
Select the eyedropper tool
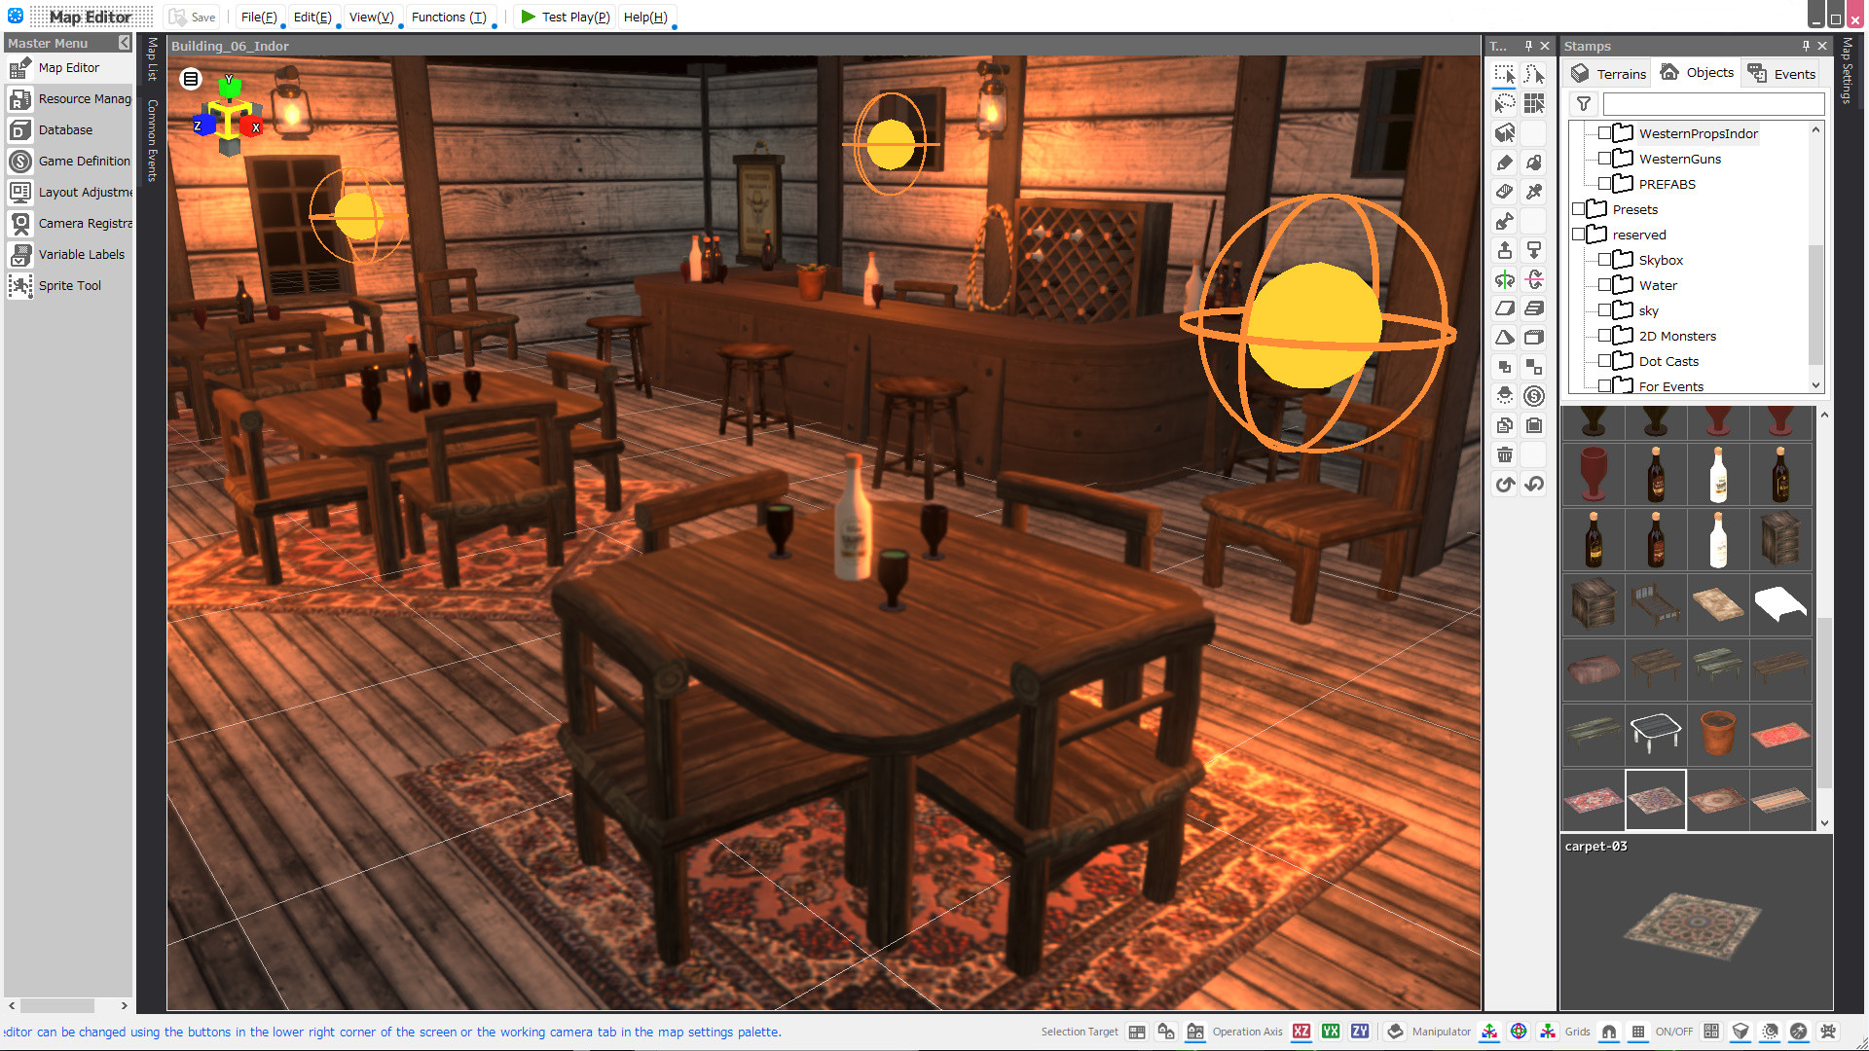pos(1534,192)
